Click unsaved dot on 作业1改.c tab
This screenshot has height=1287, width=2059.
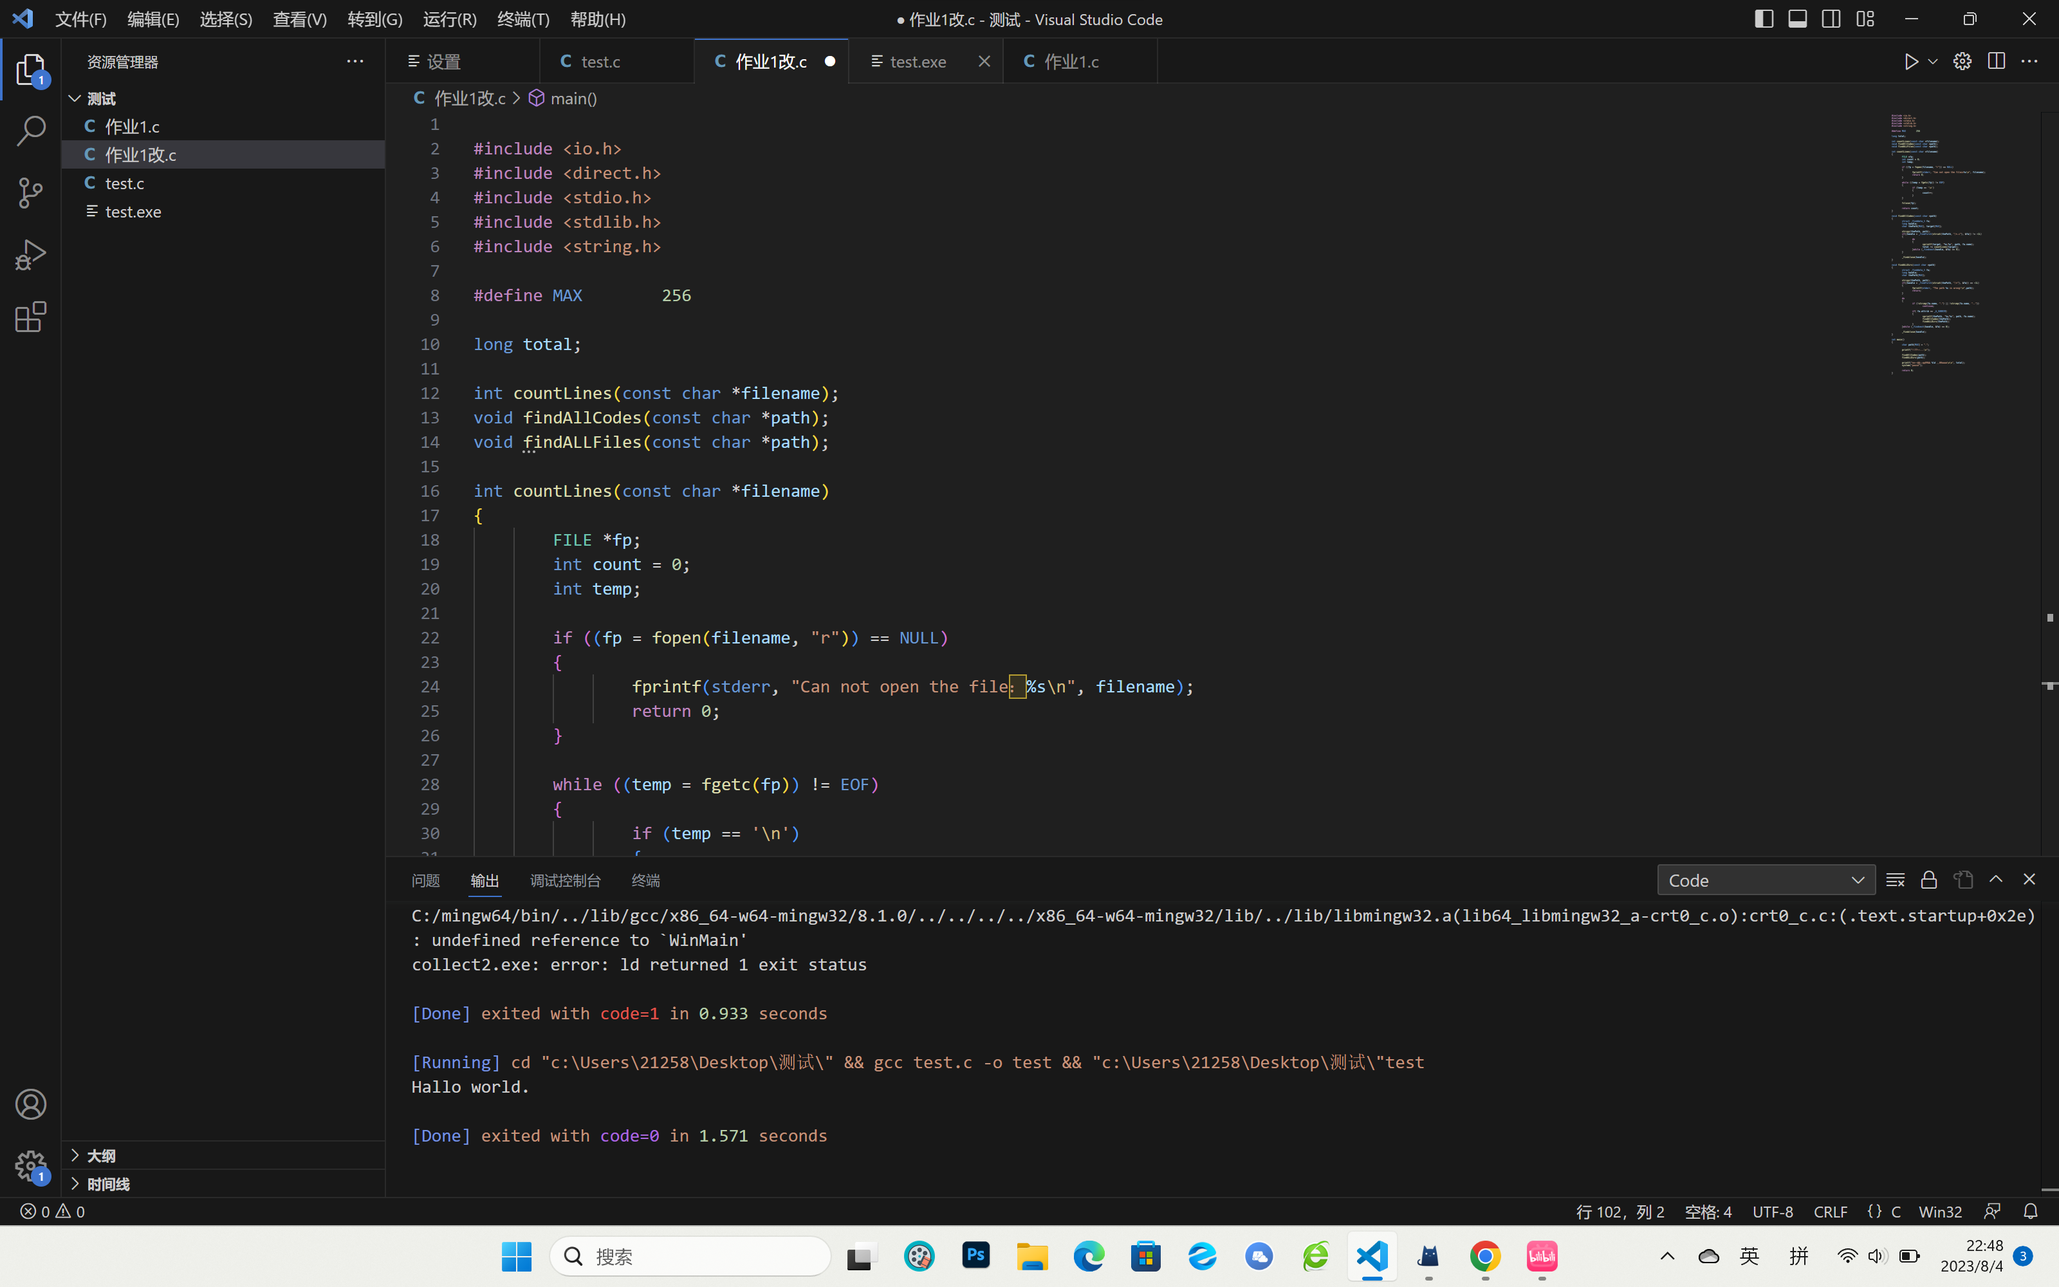tap(829, 61)
